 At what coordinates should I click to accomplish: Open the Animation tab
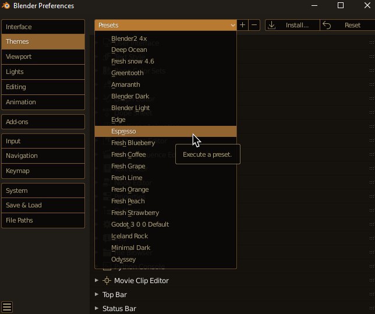[x=43, y=102]
